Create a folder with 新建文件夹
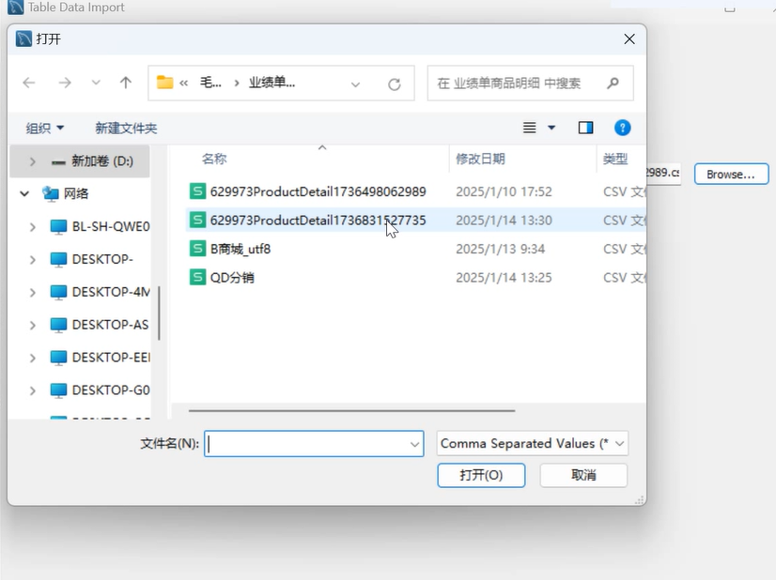The width and height of the screenshot is (776, 580). tap(126, 128)
